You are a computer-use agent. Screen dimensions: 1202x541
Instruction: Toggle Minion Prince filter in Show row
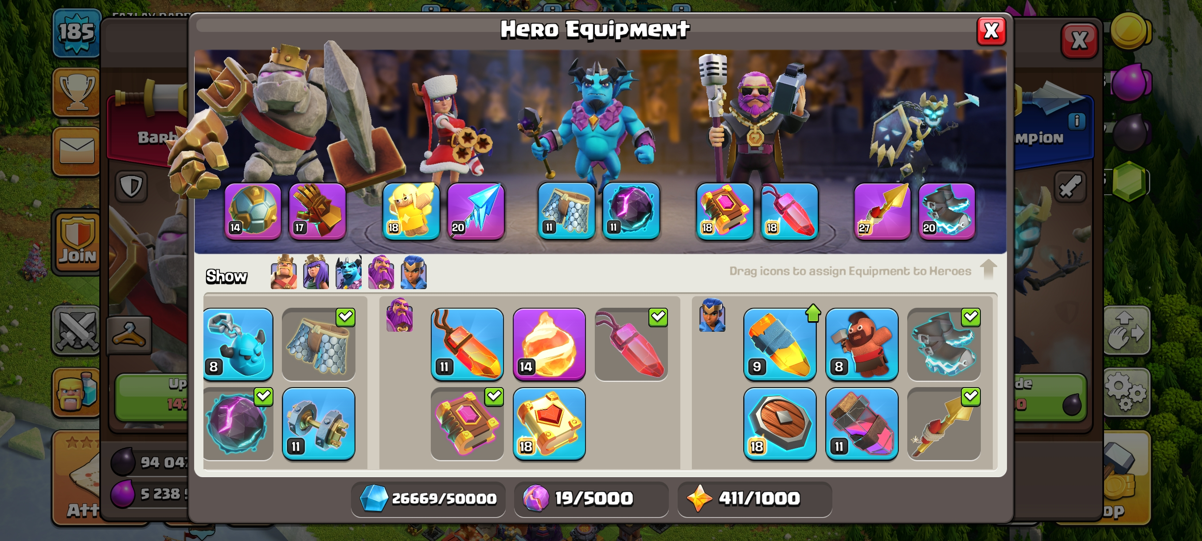click(348, 272)
